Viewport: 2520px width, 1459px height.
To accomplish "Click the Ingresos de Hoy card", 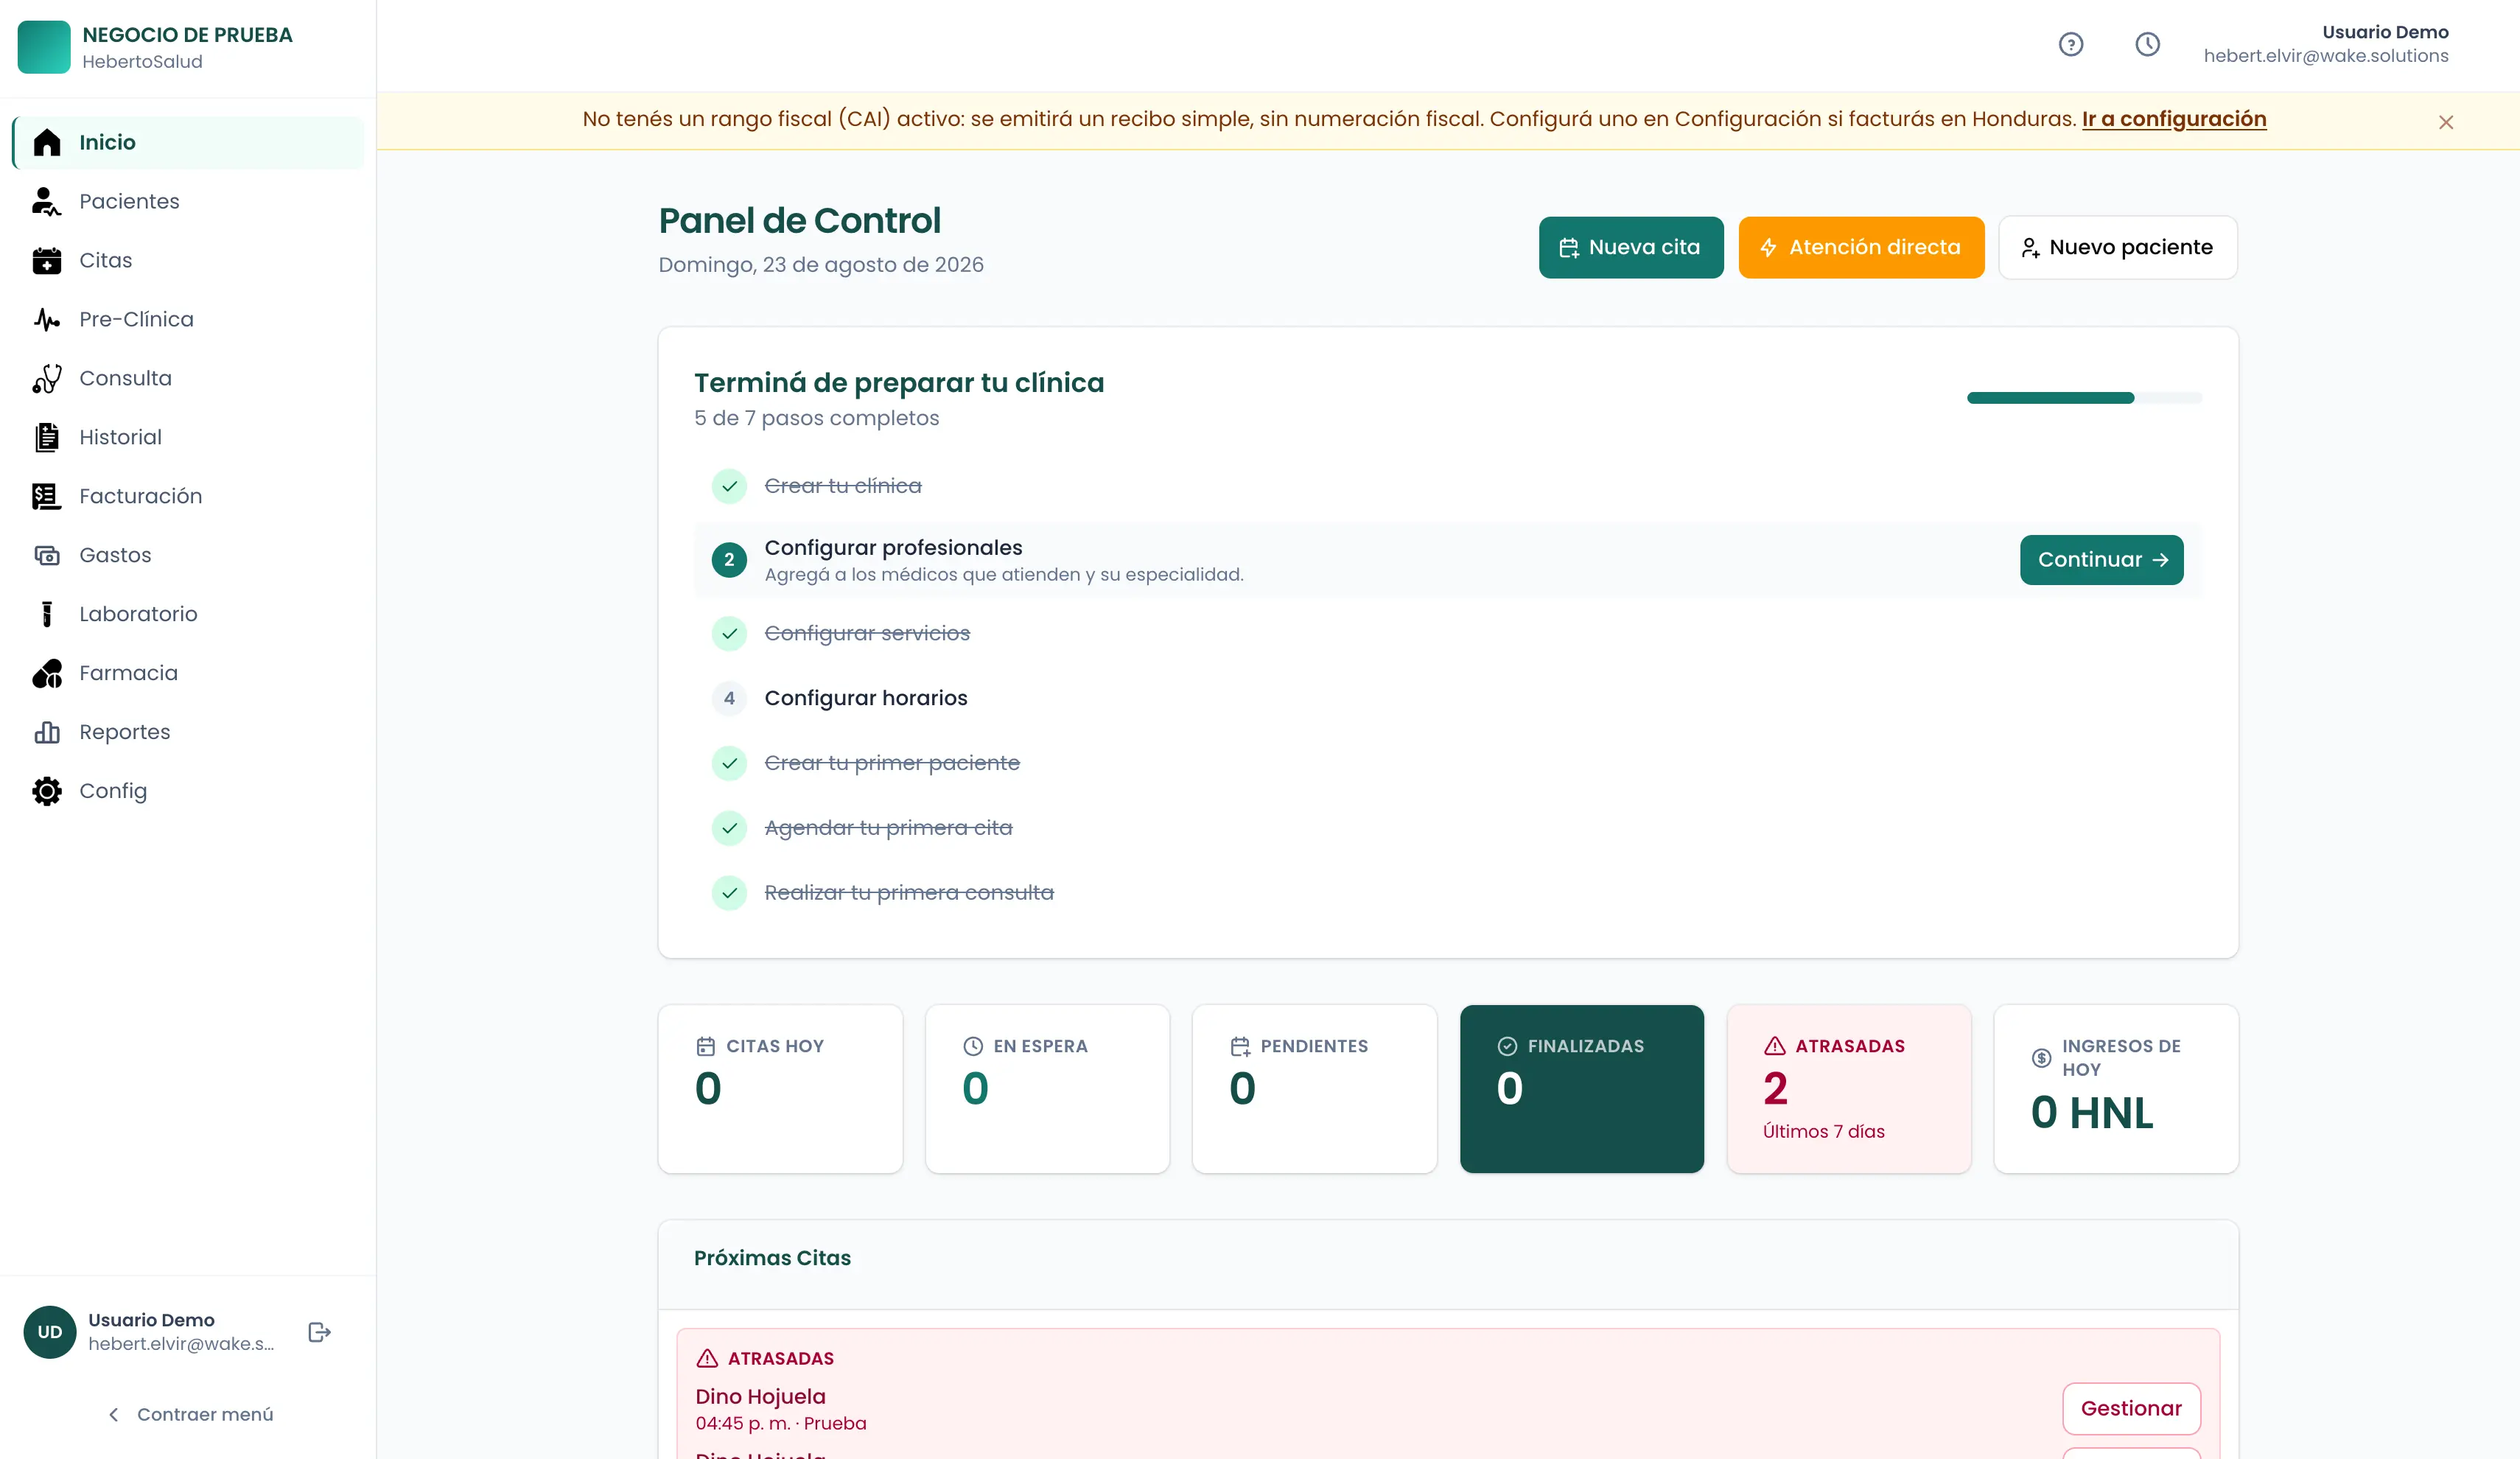I will coord(2116,1089).
